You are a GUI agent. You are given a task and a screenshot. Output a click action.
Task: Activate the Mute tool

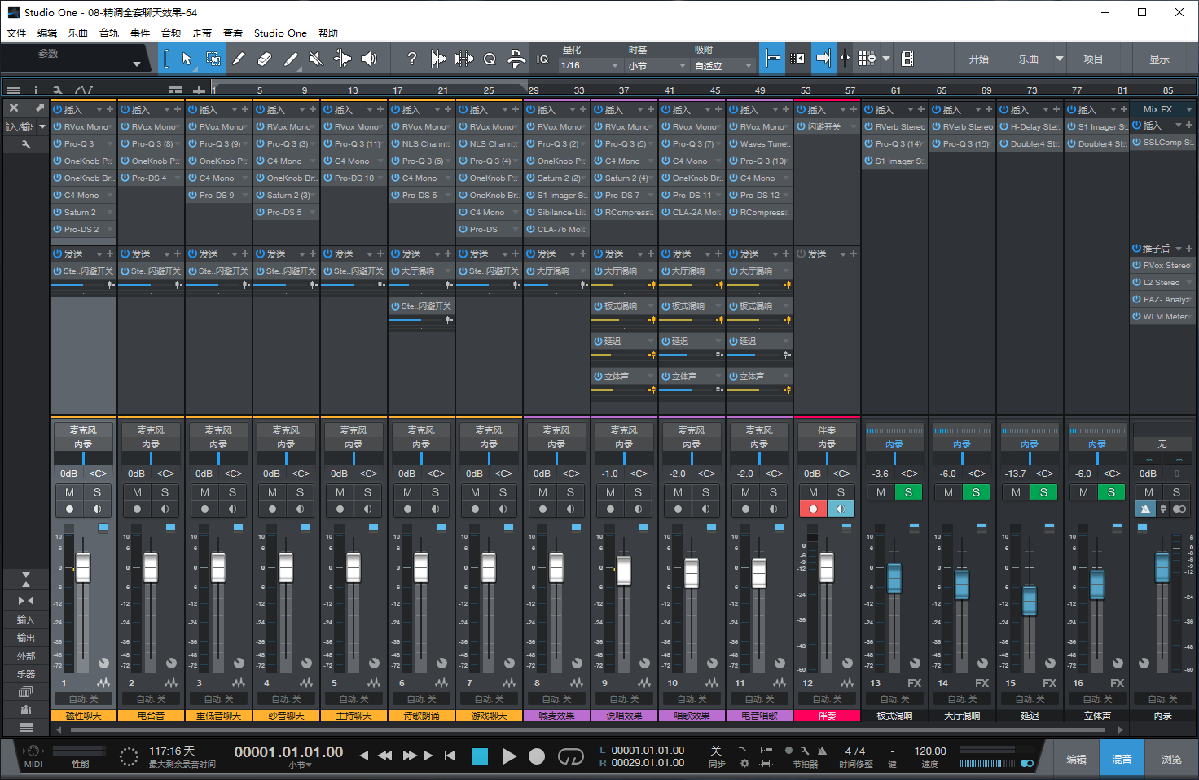coord(317,58)
